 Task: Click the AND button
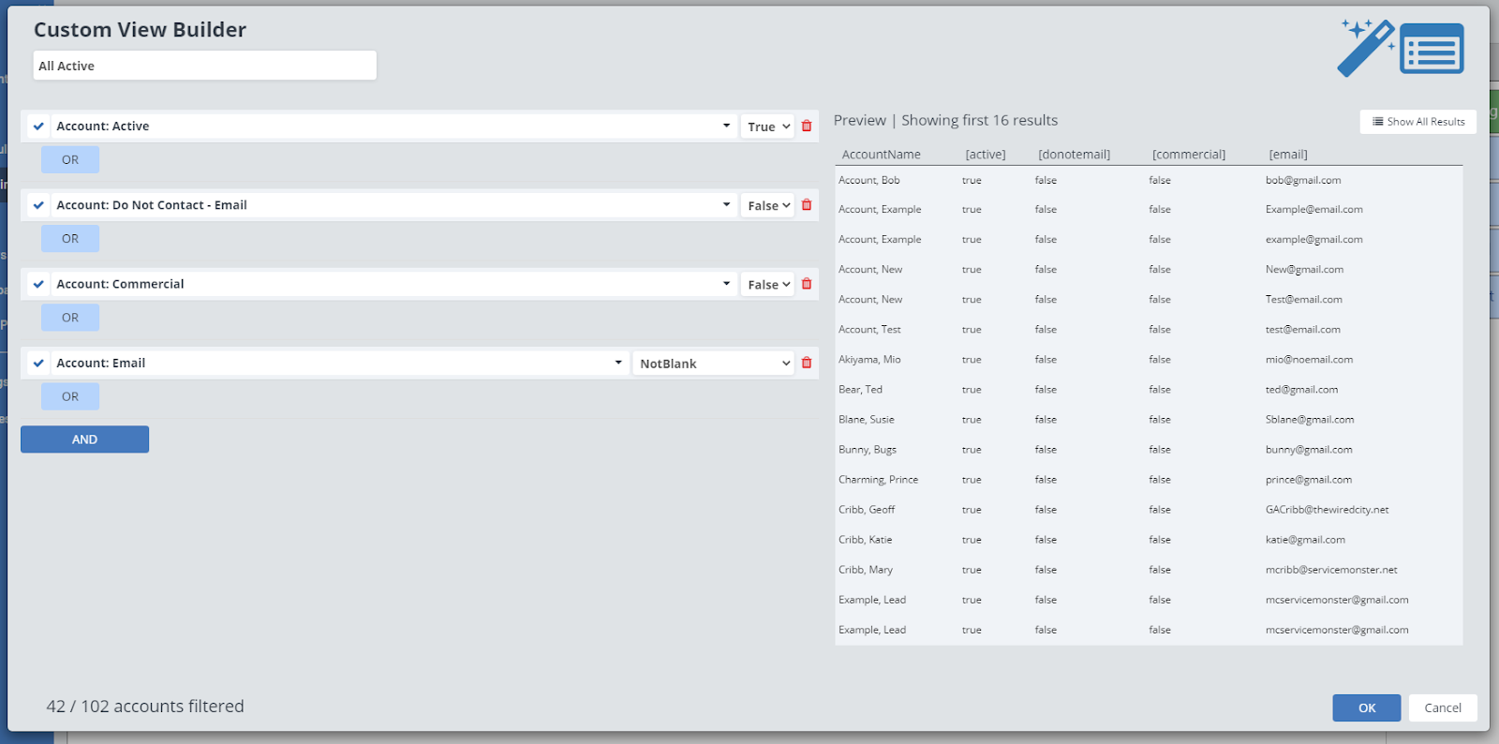pyautogui.click(x=84, y=439)
